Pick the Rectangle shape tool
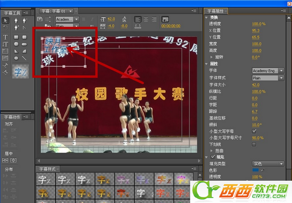Viewport: 292px width, 203px height. click(x=16, y=38)
